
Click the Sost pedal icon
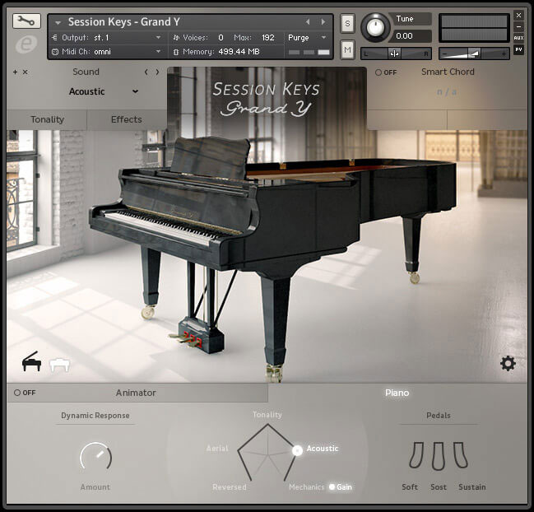pos(439,456)
